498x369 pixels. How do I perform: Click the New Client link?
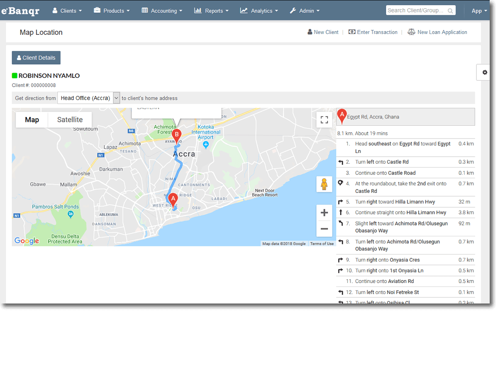coord(323,32)
